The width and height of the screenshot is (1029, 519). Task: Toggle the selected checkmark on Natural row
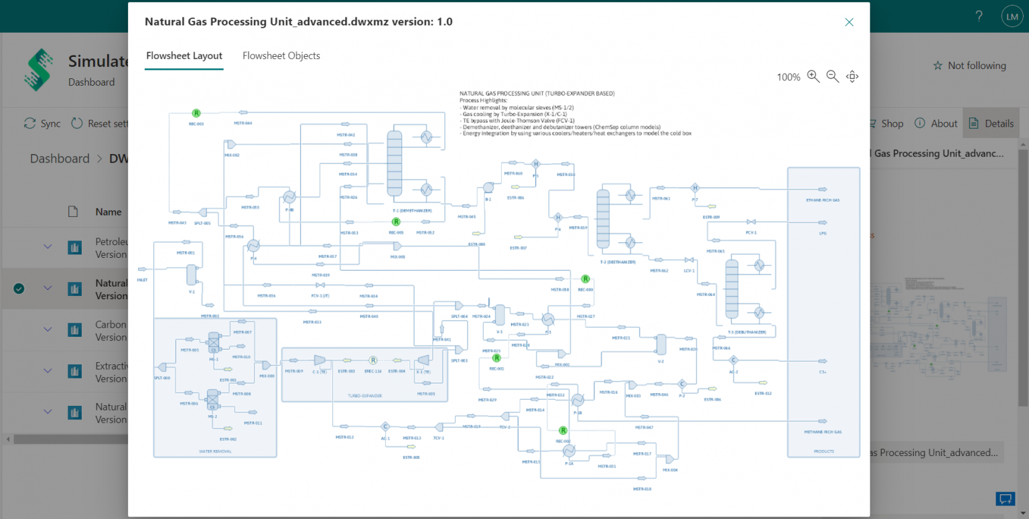pyautogui.click(x=19, y=289)
